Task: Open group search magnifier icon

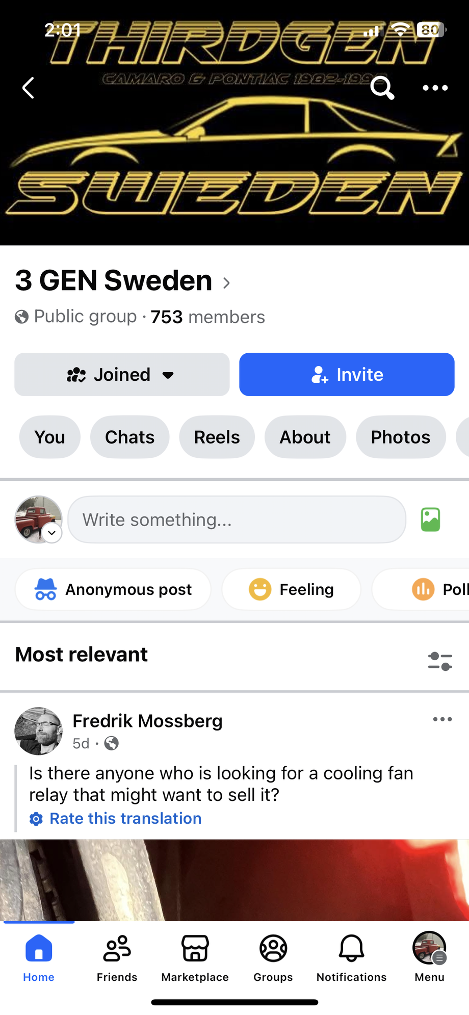Action: coord(382,88)
